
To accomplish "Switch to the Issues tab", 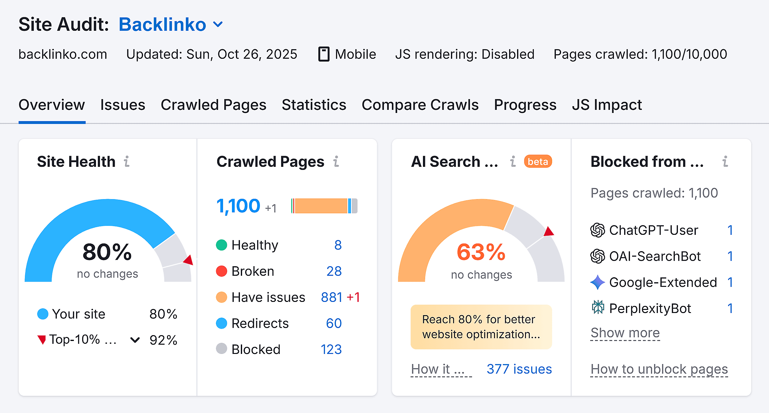I will 122,105.
